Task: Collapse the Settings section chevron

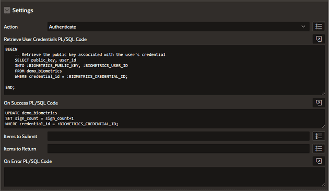Action: pos(7,10)
